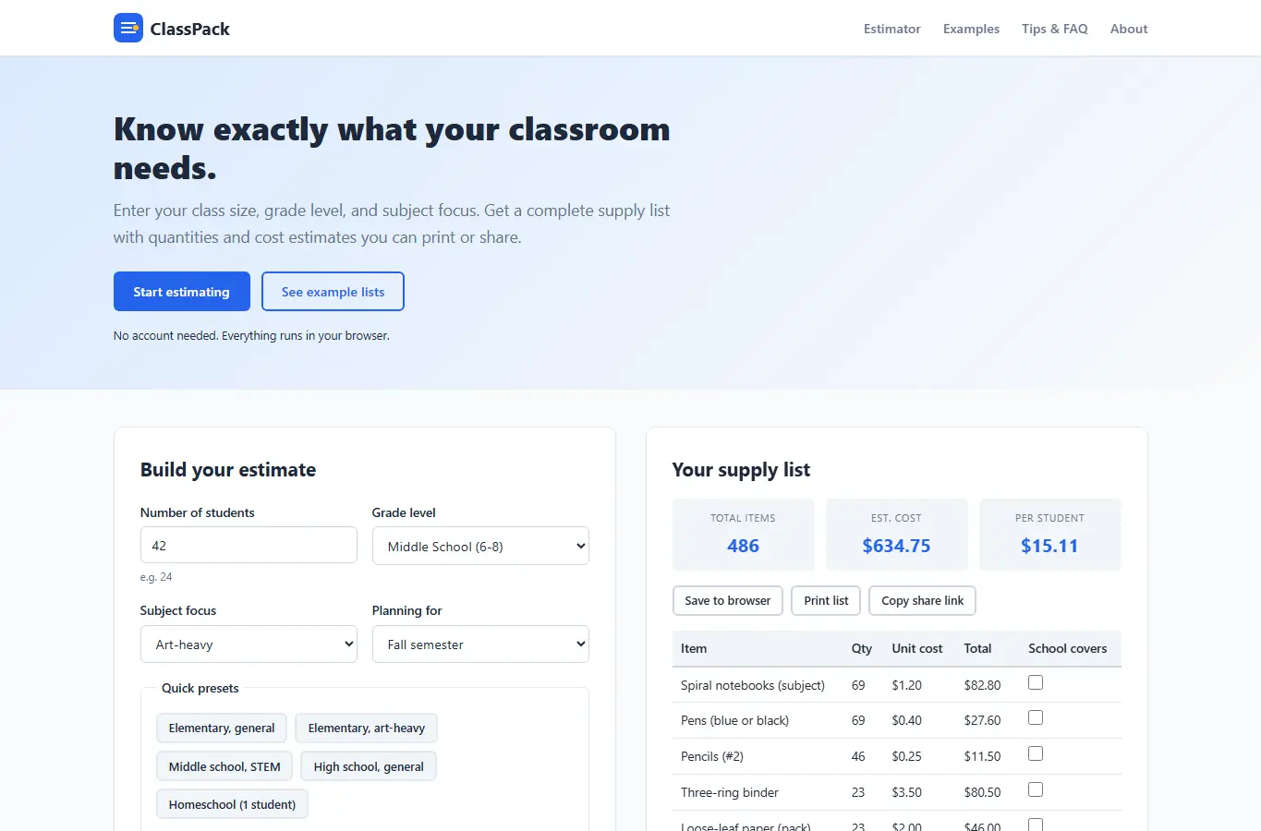Viewport: 1261px width, 831px height.
Task: Click Copy share link button
Action: (x=922, y=600)
